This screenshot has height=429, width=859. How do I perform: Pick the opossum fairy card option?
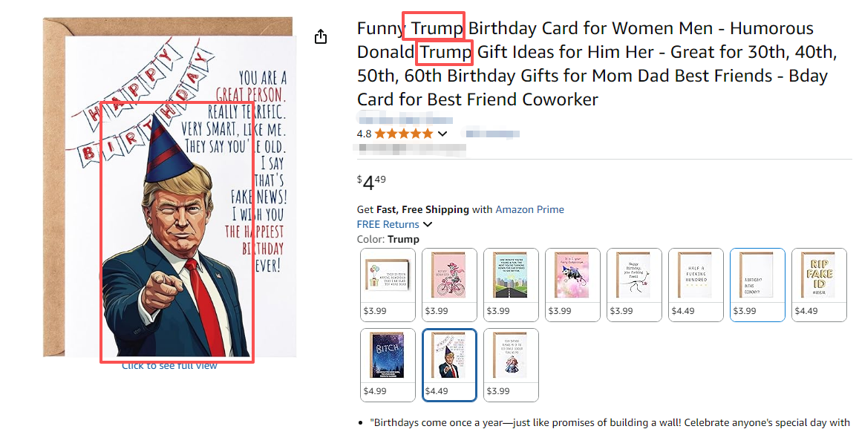click(x=572, y=284)
